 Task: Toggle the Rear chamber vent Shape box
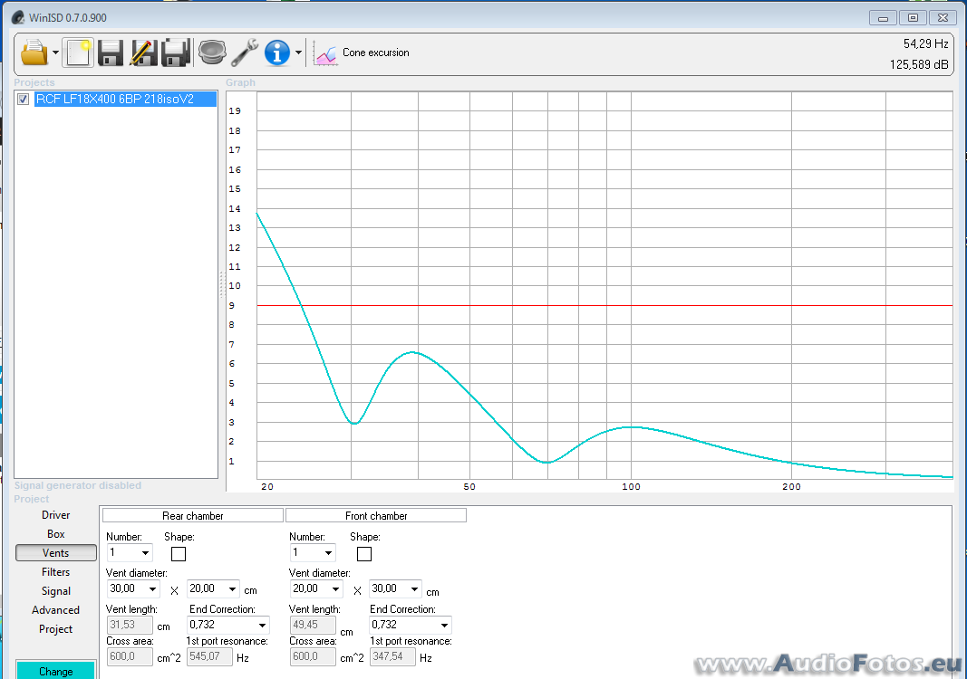179,554
